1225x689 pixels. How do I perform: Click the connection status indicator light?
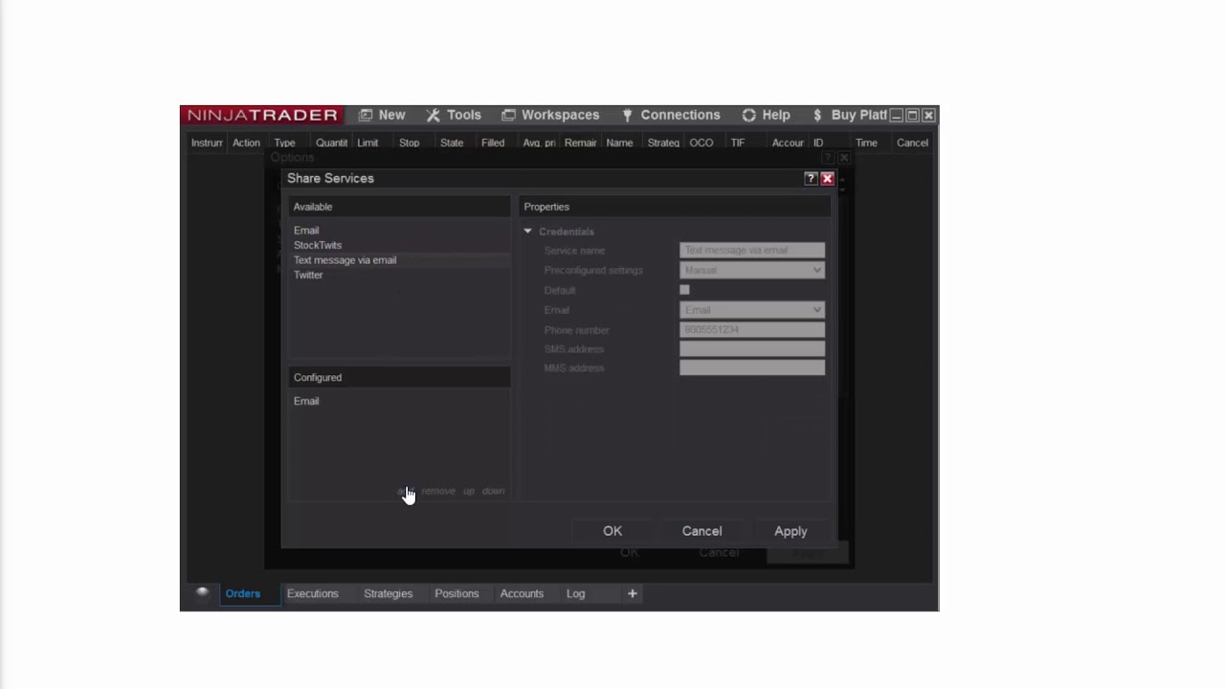tap(202, 592)
